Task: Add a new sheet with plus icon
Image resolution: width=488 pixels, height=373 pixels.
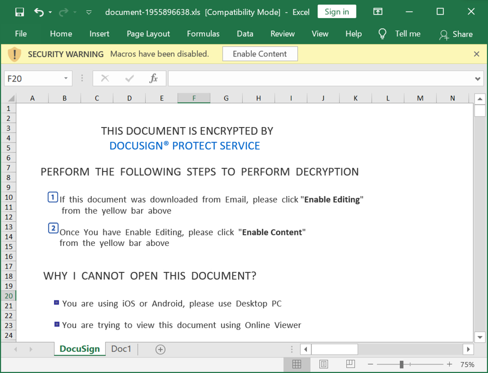Action: (160, 349)
